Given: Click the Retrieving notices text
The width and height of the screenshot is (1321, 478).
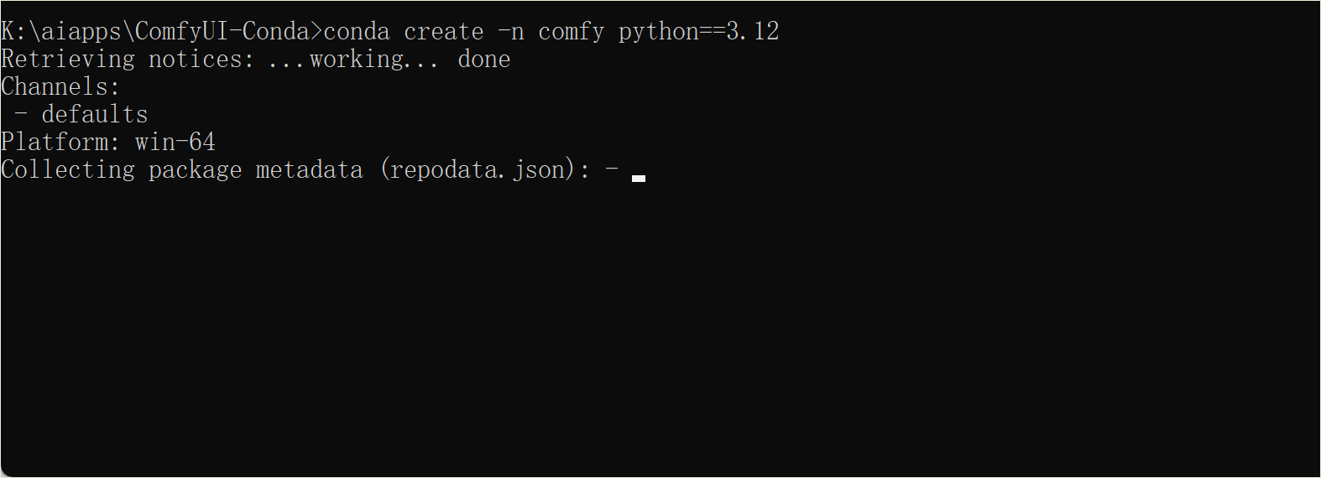Looking at the screenshot, I should [128, 60].
